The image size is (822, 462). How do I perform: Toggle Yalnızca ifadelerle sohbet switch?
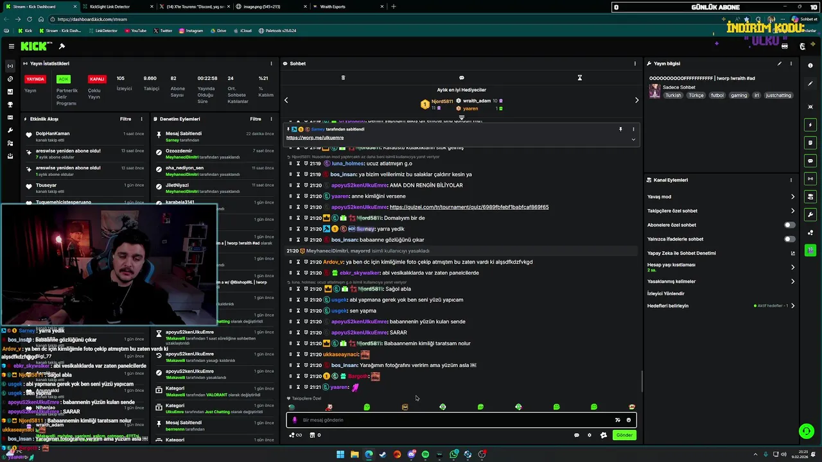point(789,239)
